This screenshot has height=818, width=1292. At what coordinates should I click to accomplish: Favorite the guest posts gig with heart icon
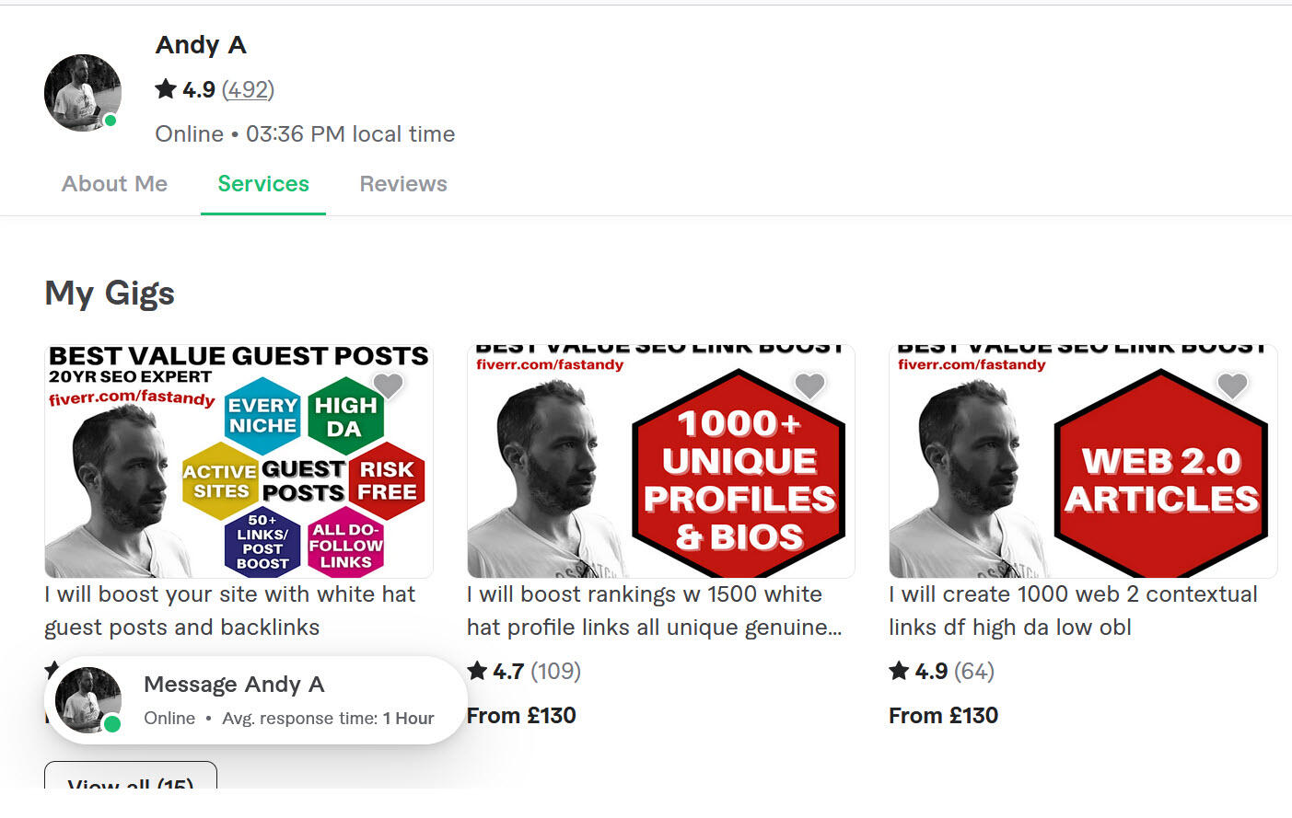(x=388, y=386)
